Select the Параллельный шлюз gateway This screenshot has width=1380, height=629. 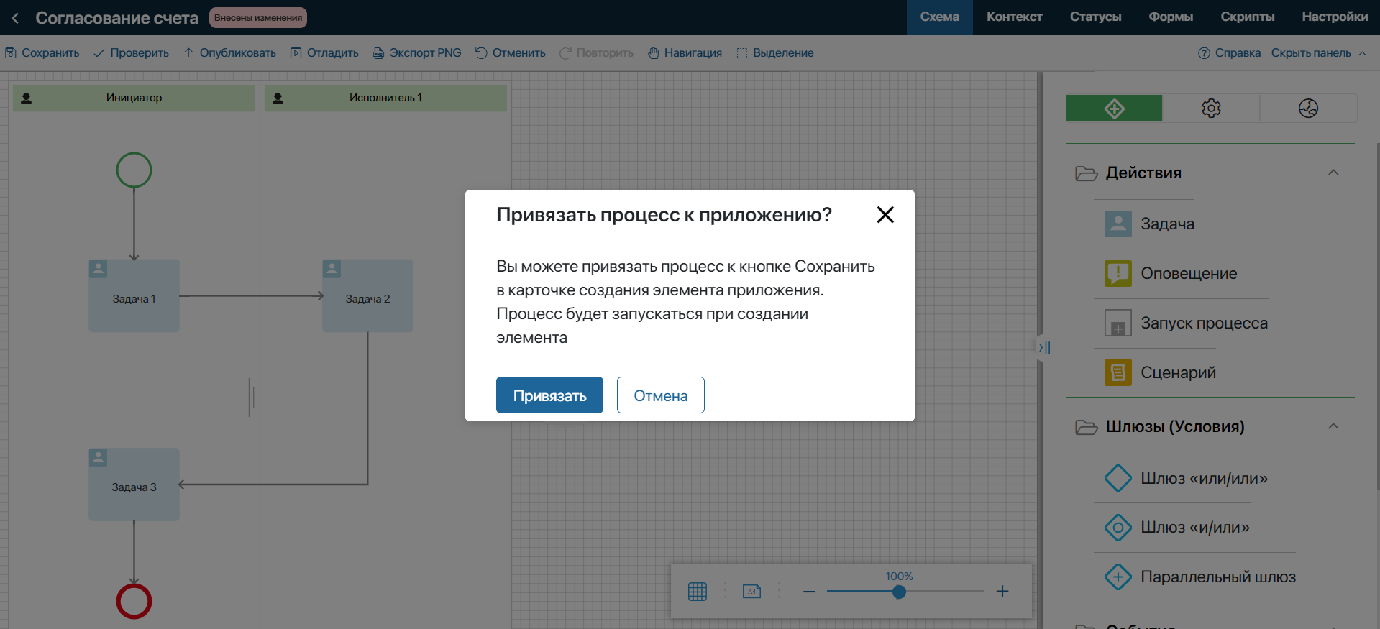tap(1199, 577)
